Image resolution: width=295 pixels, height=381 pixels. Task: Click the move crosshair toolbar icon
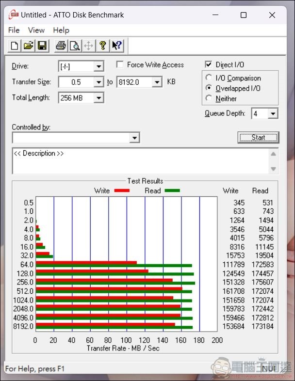(x=89, y=46)
